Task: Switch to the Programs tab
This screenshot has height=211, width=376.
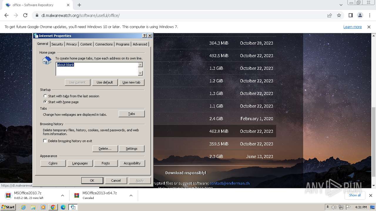Action: click(123, 44)
